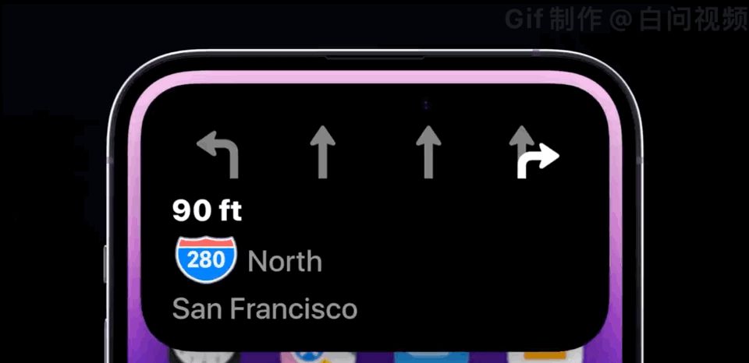The height and width of the screenshot is (363, 749).
Task: Open the white app icon at bottom left
Action: tap(205, 357)
